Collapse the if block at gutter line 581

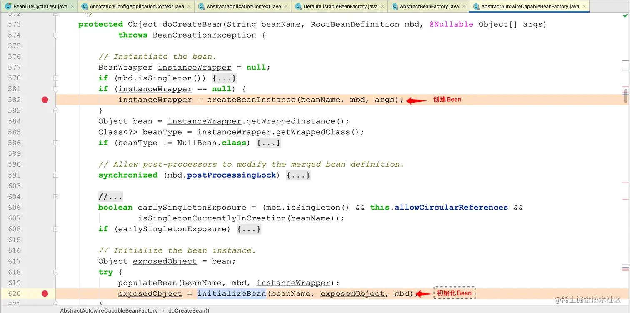(55, 89)
